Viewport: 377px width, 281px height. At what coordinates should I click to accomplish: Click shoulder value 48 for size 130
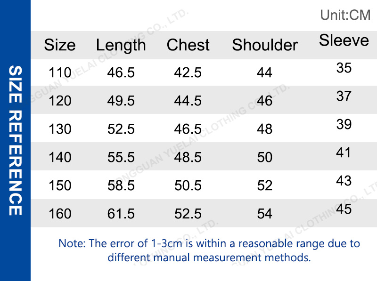point(265,129)
